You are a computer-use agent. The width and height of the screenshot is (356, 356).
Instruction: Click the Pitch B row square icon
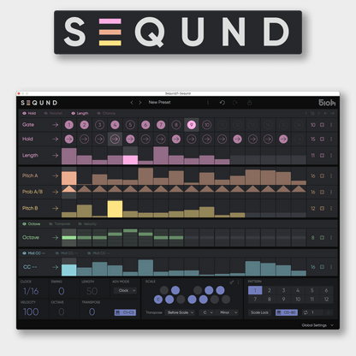(x=322, y=208)
